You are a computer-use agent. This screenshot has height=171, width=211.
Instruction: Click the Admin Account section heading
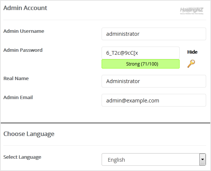pyautogui.click(x=25, y=8)
